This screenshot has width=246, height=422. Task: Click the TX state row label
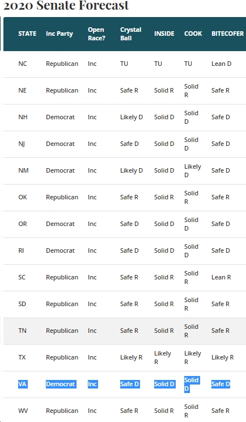22,357
